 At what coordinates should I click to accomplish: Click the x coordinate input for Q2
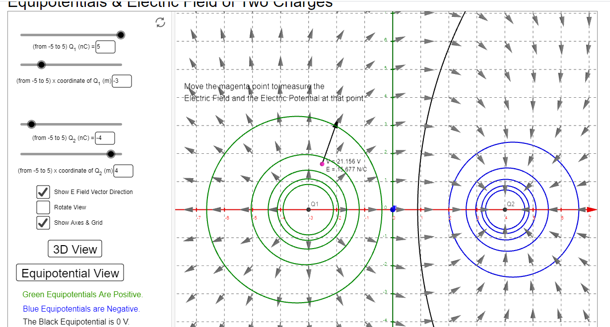pos(123,171)
